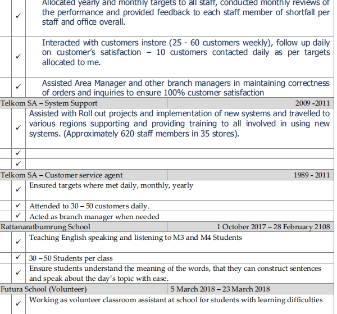
Task: Click the 'Futura School (Volunteer)' heading
Action: tap(44, 289)
